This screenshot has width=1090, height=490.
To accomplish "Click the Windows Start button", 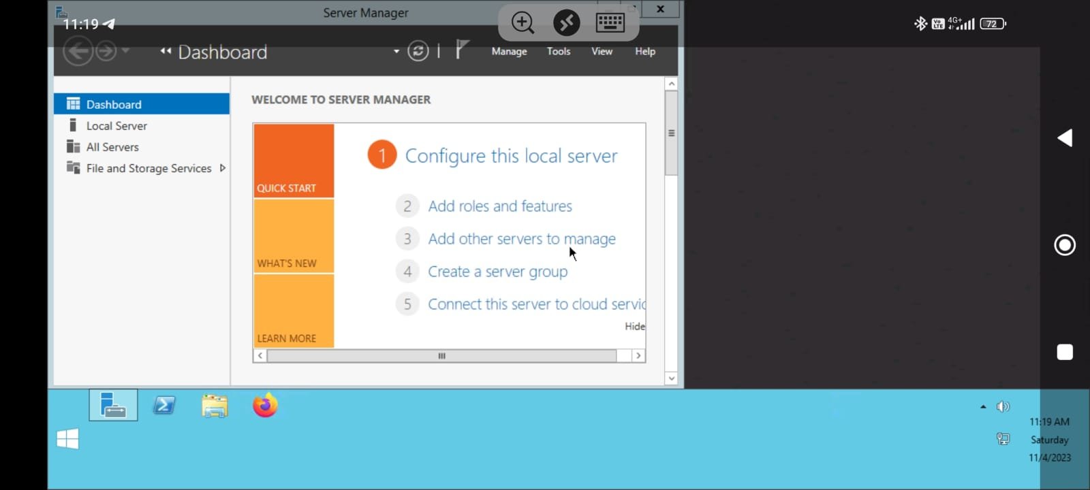I will 67,439.
